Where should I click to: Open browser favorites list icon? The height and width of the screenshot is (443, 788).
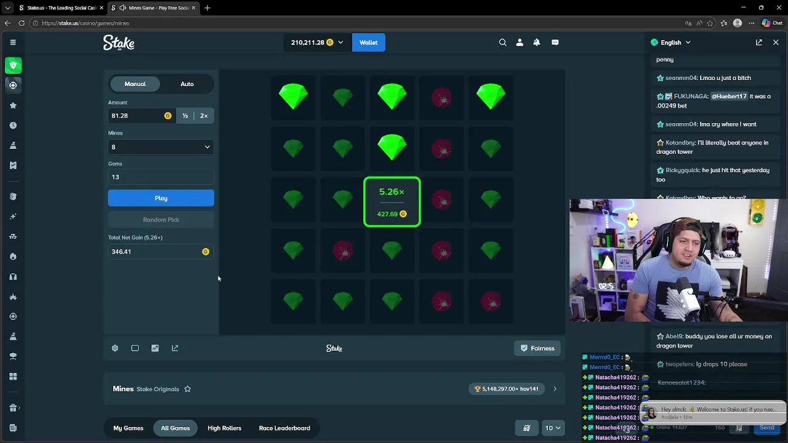(x=723, y=23)
